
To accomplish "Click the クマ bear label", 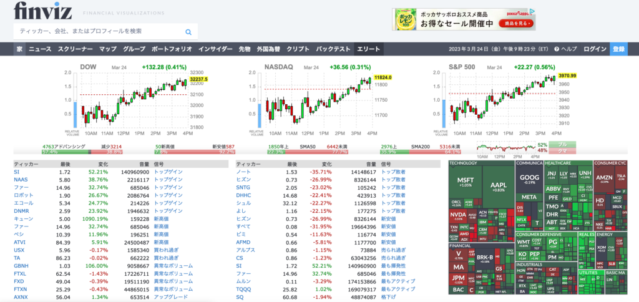I will [562, 150].
